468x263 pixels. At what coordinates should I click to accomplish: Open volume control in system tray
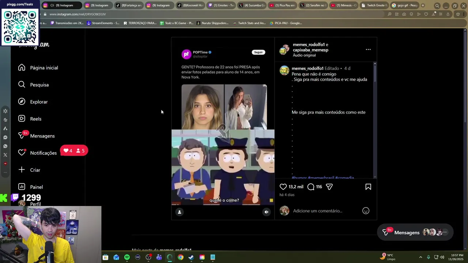pyautogui.click(x=442, y=257)
